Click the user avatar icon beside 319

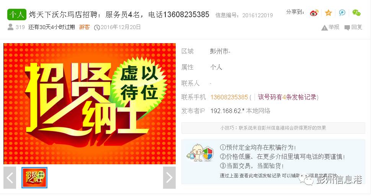point(10,27)
